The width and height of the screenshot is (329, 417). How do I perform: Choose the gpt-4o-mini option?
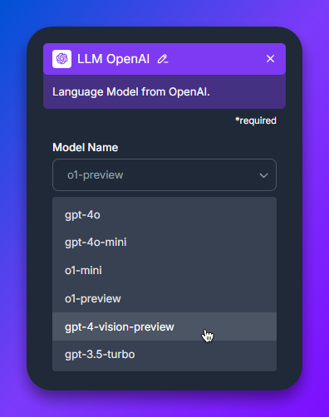164,243
